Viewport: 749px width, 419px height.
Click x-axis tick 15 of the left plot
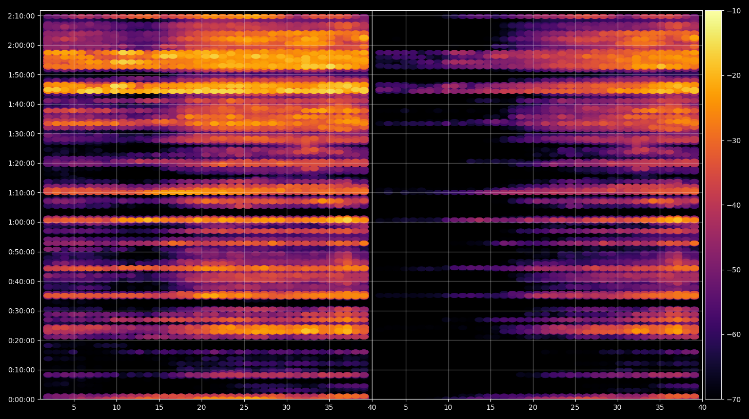pos(159,408)
